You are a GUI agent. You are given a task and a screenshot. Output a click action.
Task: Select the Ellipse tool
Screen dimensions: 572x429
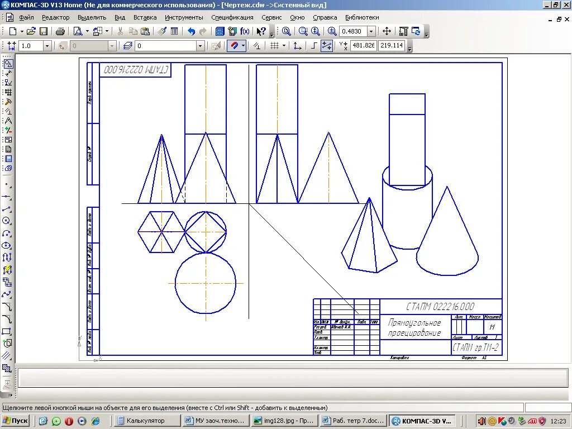tap(7, 246)
